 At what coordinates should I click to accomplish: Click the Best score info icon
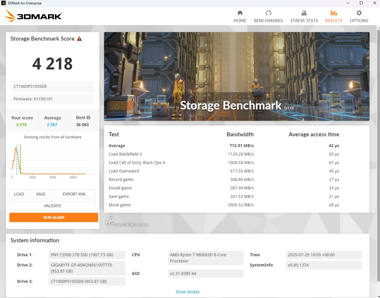tap(88, 117)
